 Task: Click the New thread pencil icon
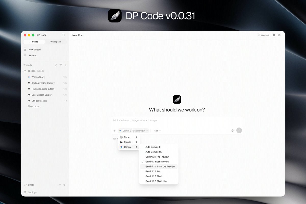pos(25,49)
